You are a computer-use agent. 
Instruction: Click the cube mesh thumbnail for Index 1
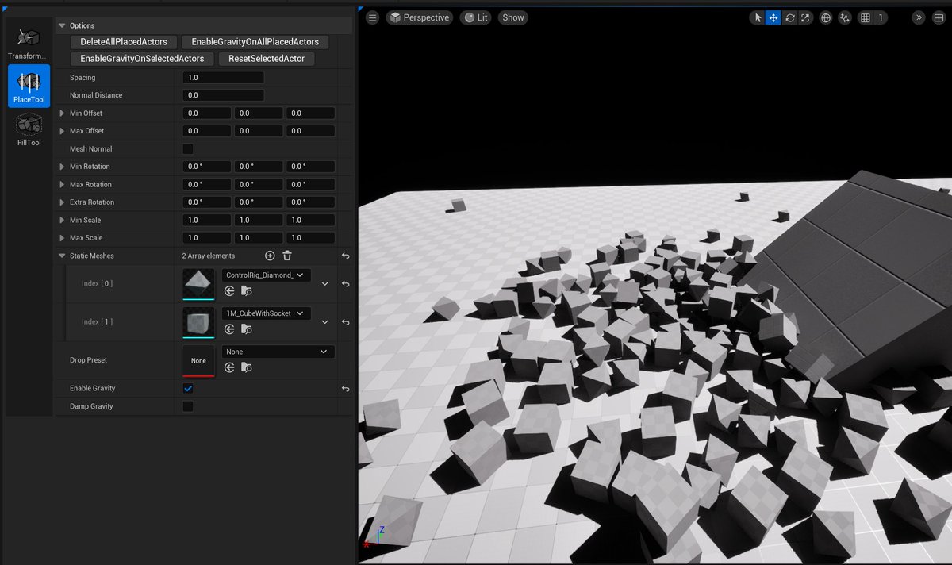pos(198,321)
